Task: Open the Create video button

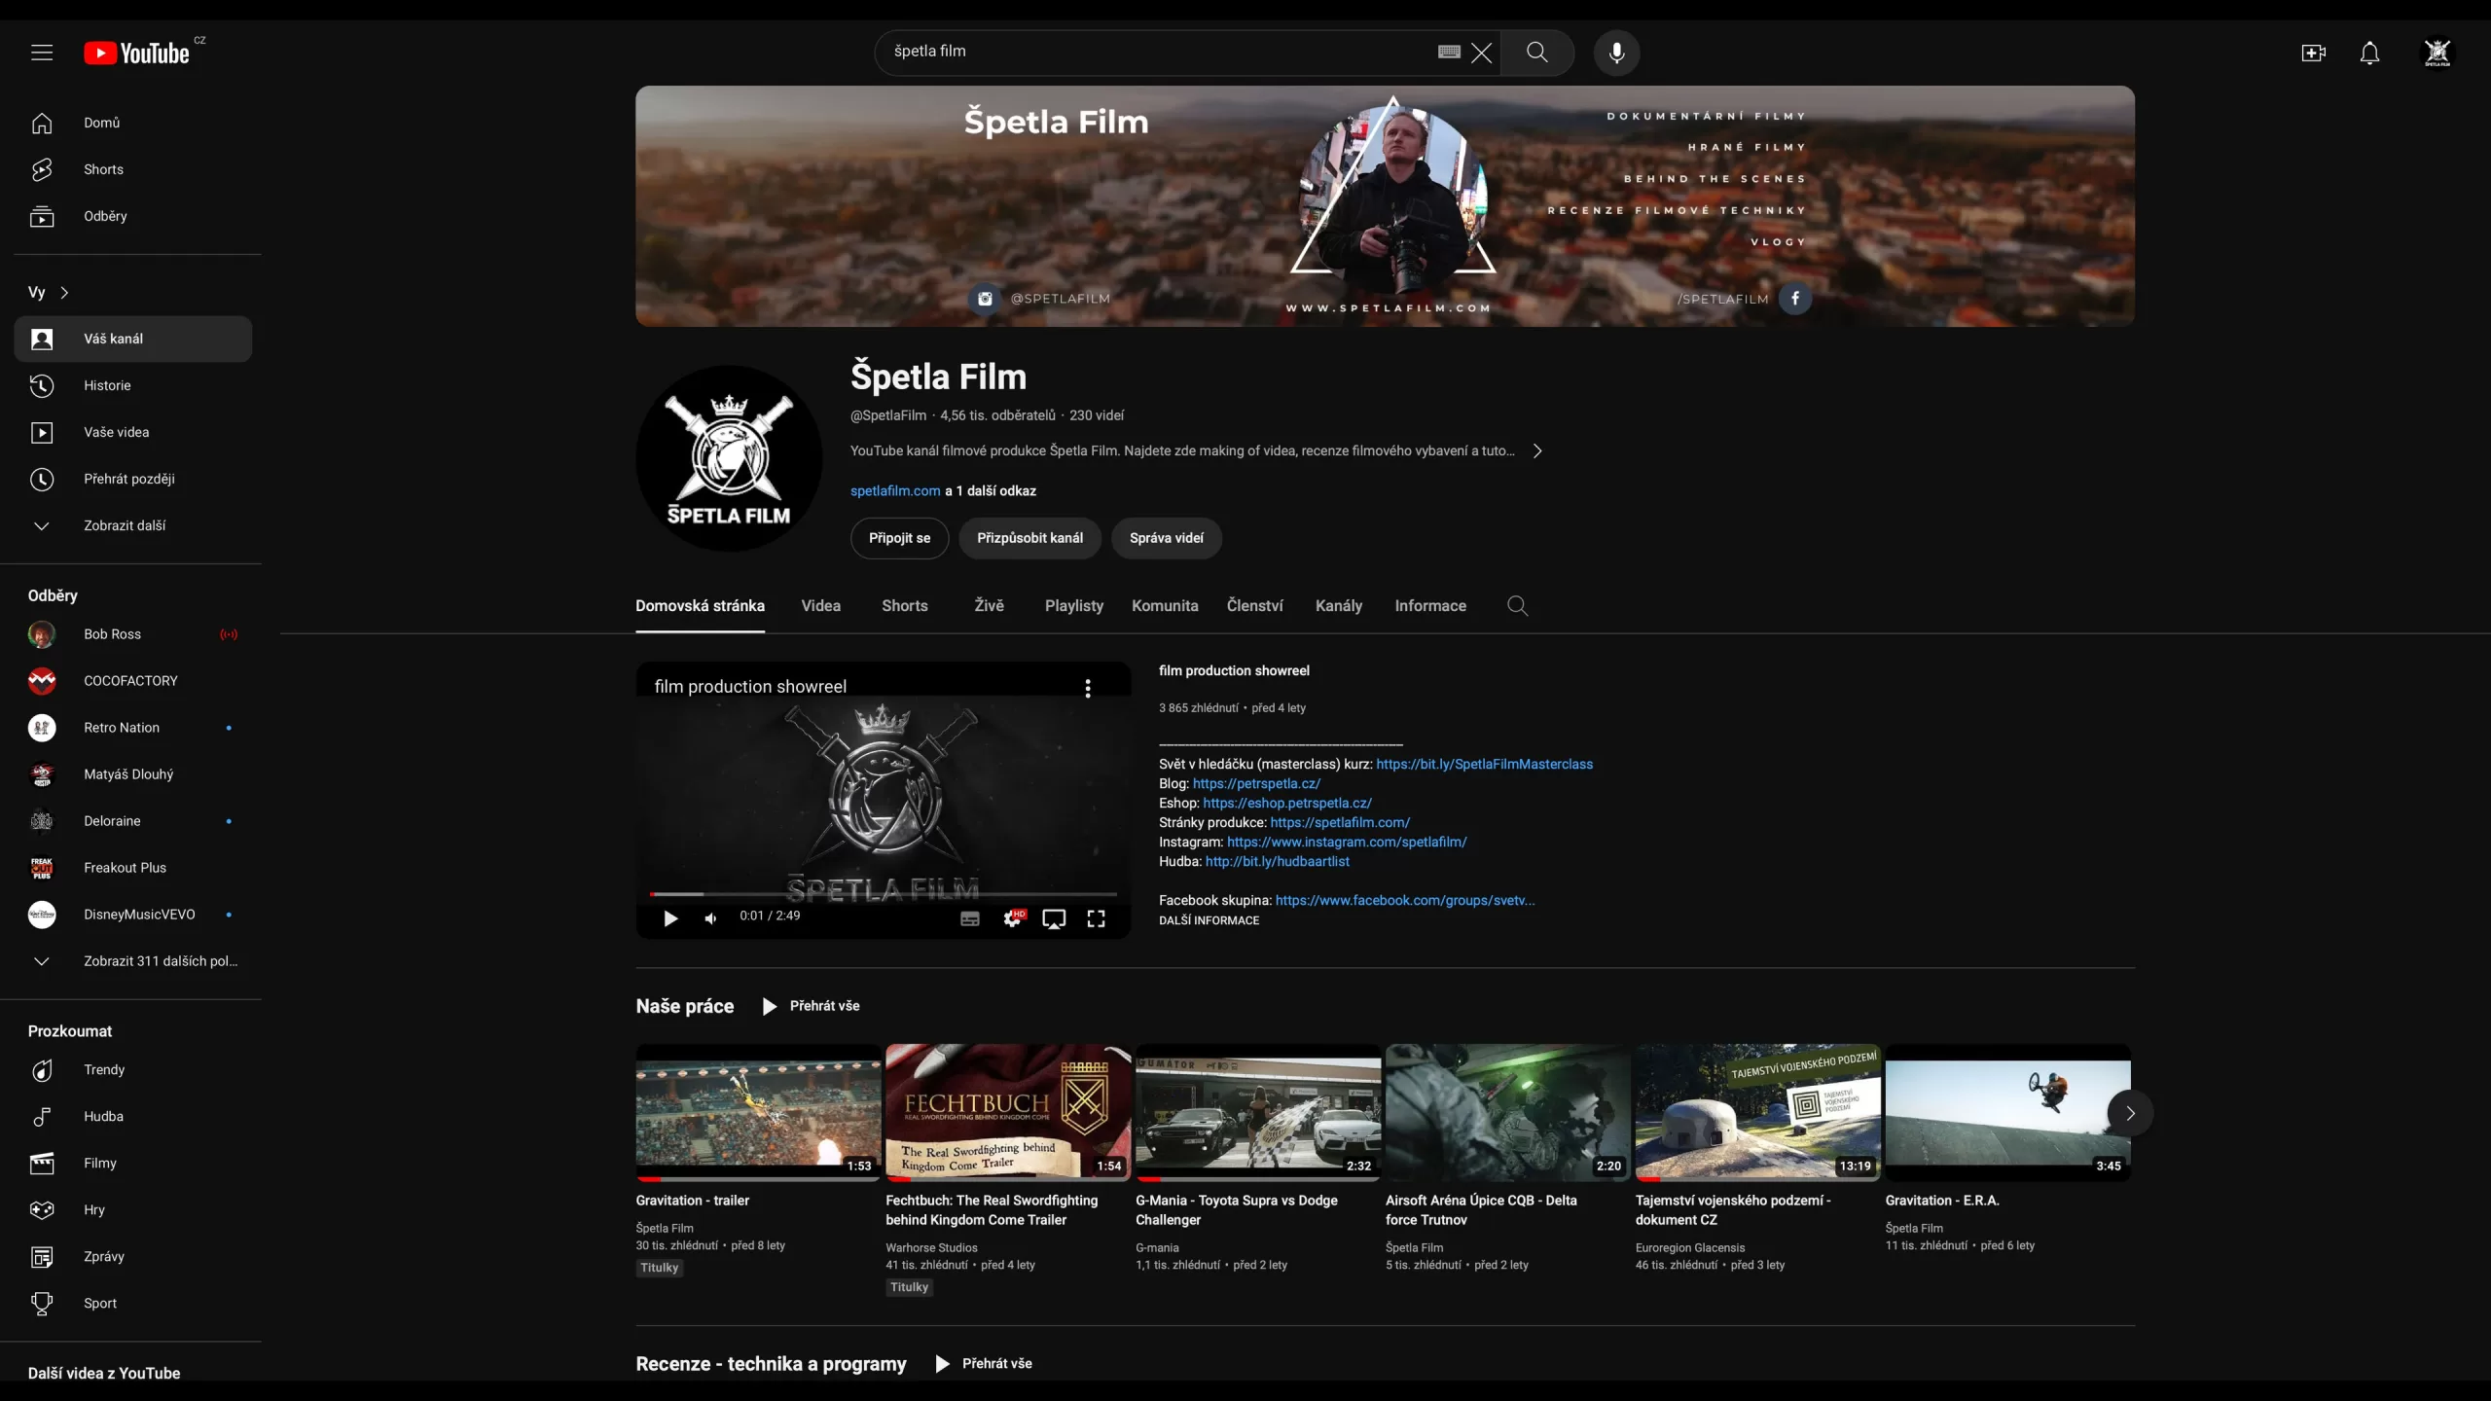Action: click(2314, 53)
